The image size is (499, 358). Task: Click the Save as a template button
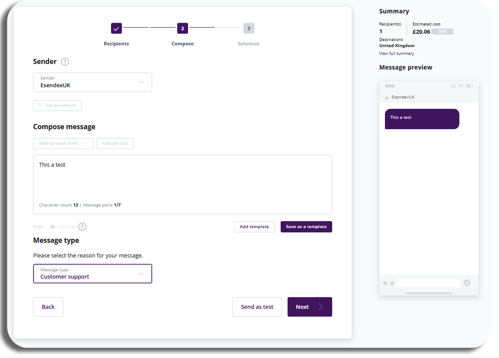click(306, 226)
